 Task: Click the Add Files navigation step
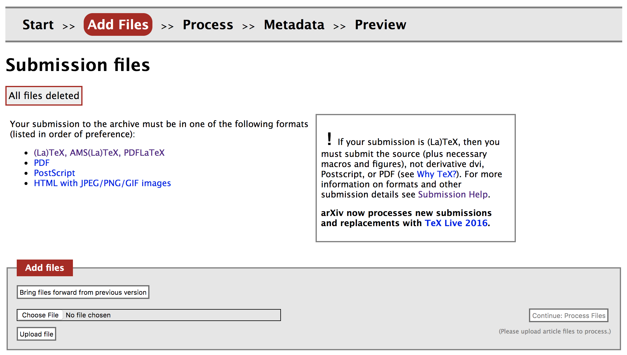(x=118, y=25)
